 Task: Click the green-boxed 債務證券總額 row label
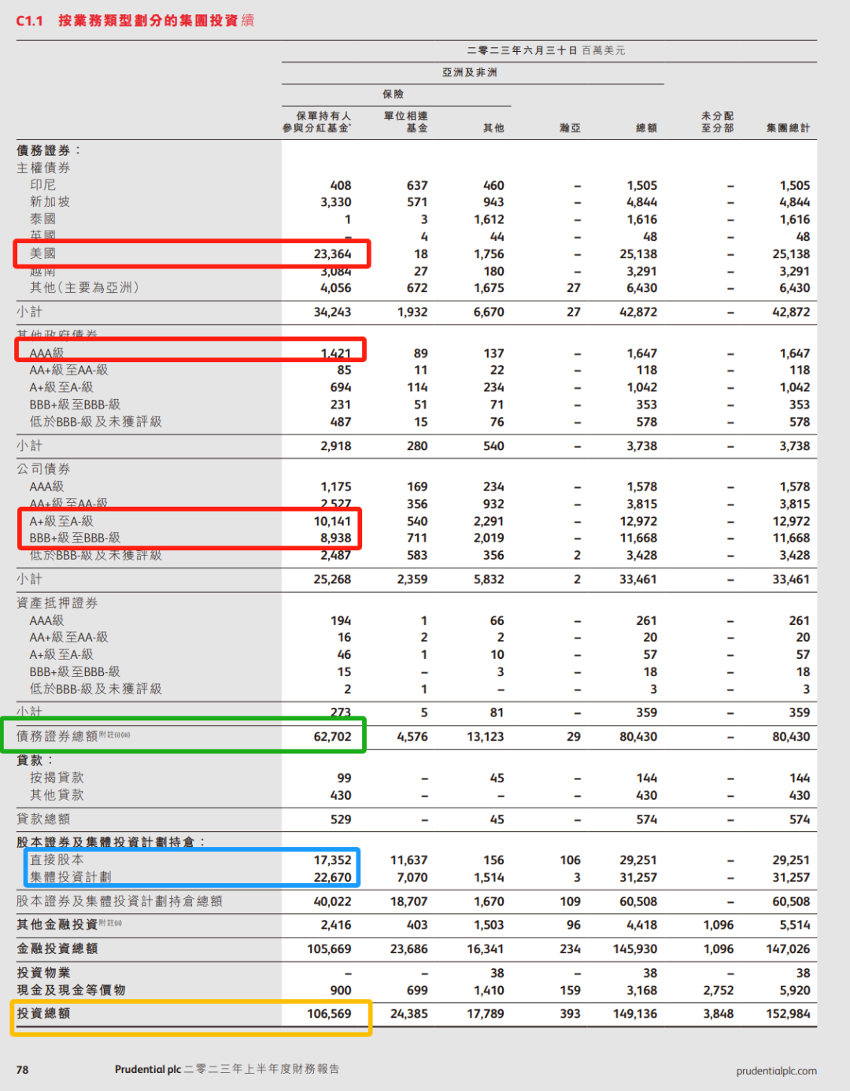click(57, 736)
